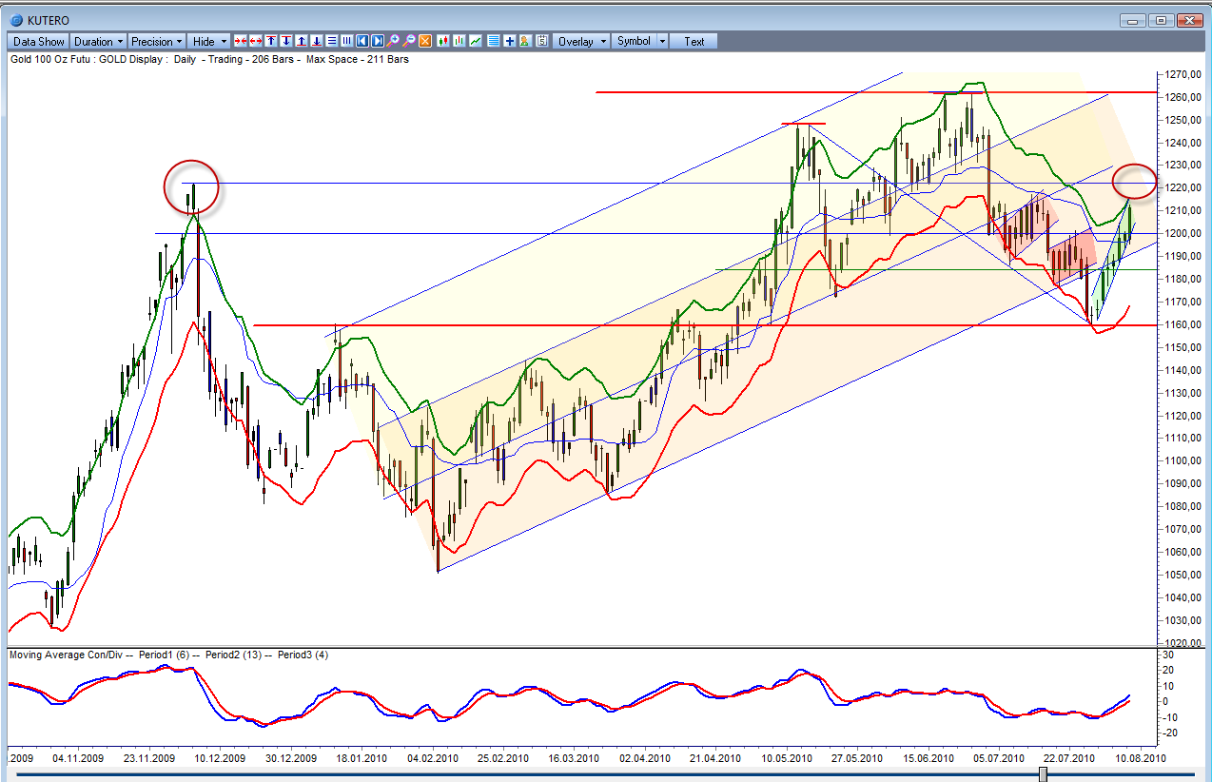Click the zoom in magnifier icon

click(394, 41)
